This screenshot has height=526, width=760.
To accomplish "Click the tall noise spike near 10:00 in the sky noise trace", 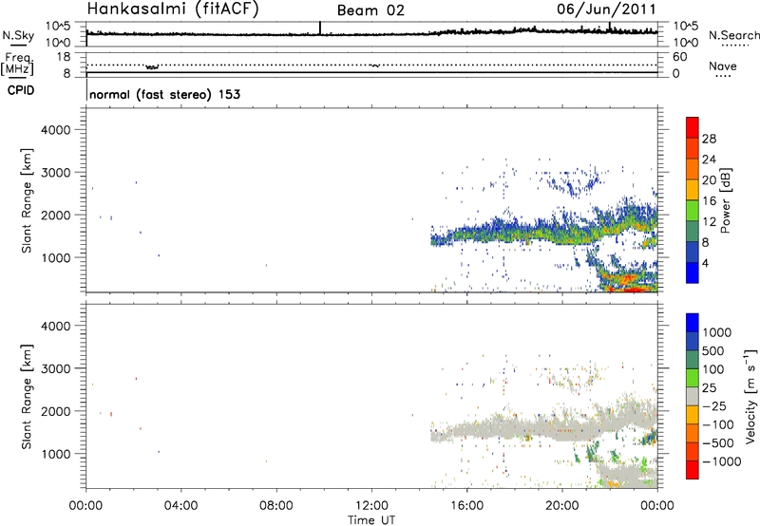I will click(x=320, y=28).
